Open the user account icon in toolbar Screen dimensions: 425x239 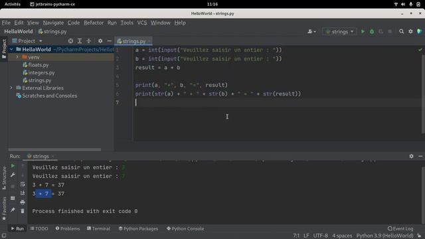(311, 31)
